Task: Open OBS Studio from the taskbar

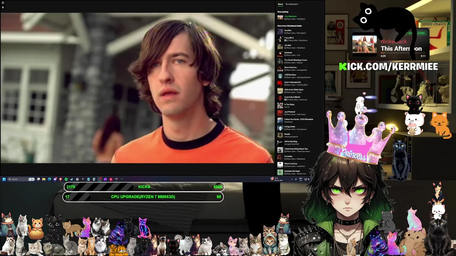Action: point(99,179)
